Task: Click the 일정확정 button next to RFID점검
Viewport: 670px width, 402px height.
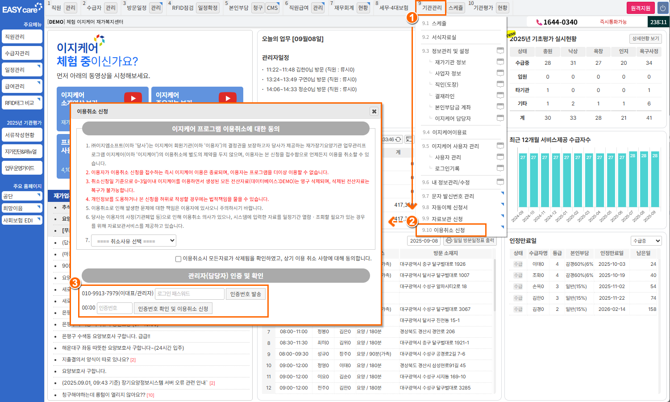Action: click(x=208, y=8)
